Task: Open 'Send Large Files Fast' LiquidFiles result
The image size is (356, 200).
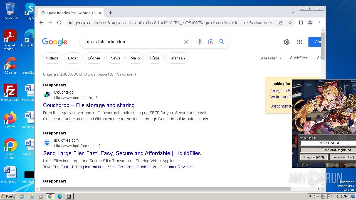Action: click(122, 153)
